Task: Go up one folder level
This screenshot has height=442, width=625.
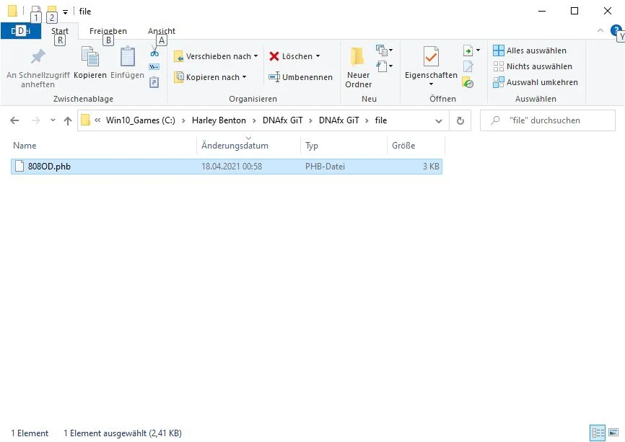Action: click(x=68, y=120)
